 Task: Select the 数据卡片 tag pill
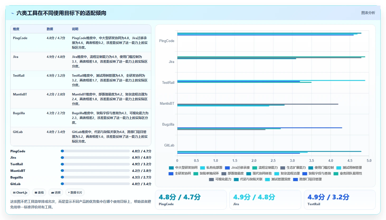coord(75,192)
